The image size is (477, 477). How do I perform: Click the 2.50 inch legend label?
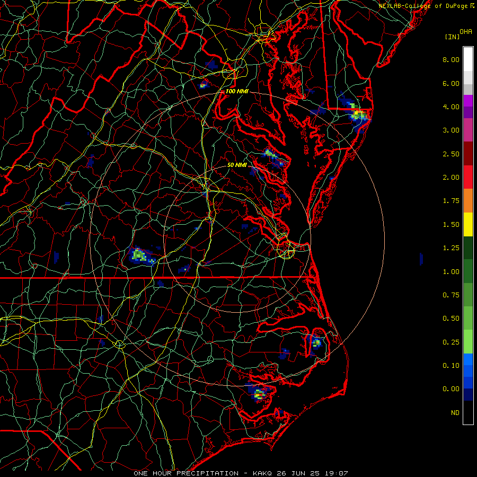click(x=451, y=154)
